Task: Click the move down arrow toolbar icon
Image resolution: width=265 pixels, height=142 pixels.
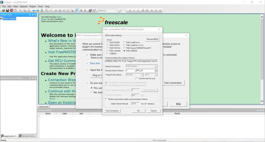Action: [x=85, y=10]
